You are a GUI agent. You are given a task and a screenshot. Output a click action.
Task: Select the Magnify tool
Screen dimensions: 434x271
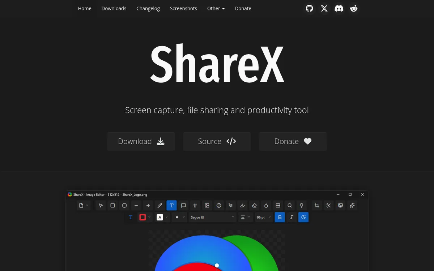pos(290,206)
